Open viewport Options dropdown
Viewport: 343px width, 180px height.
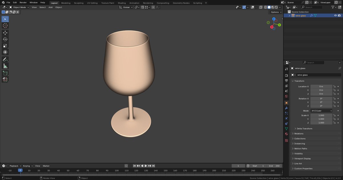(x=276, y=12)
